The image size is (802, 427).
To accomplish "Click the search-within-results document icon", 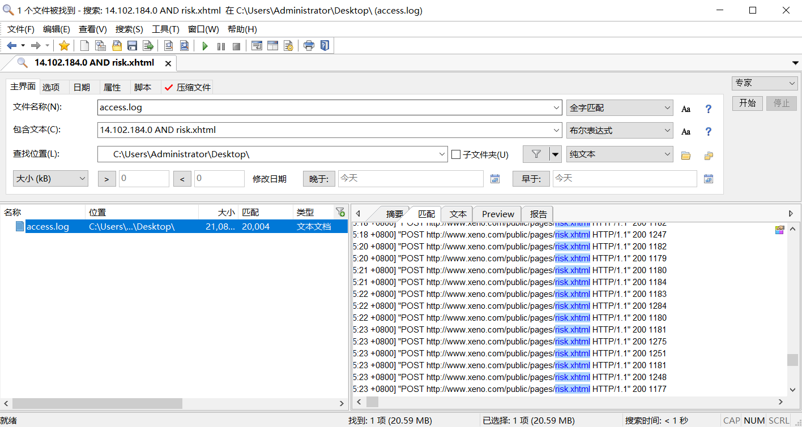I will [x=168, y=46].
